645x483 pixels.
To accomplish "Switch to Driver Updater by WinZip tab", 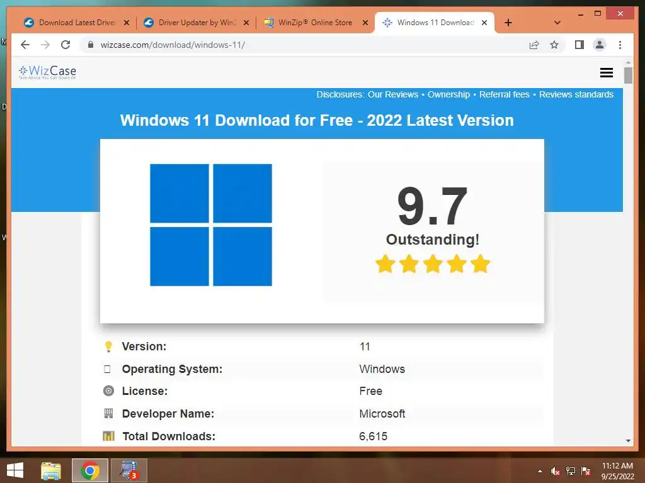I will 197,23.
